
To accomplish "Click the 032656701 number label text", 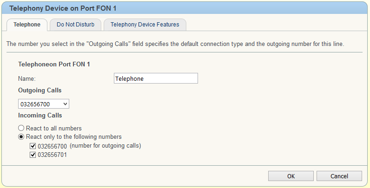I will pos(52,155).
